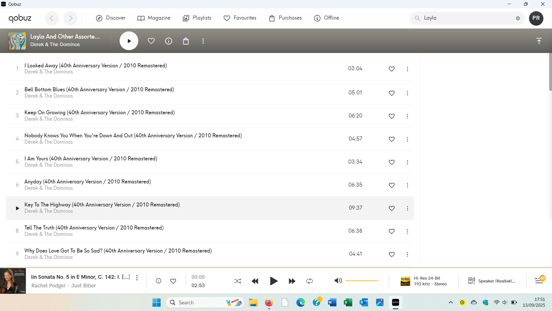The image size is (552, 311).
Task: Toggle repeat playback mode
Action: pos(309,281)
